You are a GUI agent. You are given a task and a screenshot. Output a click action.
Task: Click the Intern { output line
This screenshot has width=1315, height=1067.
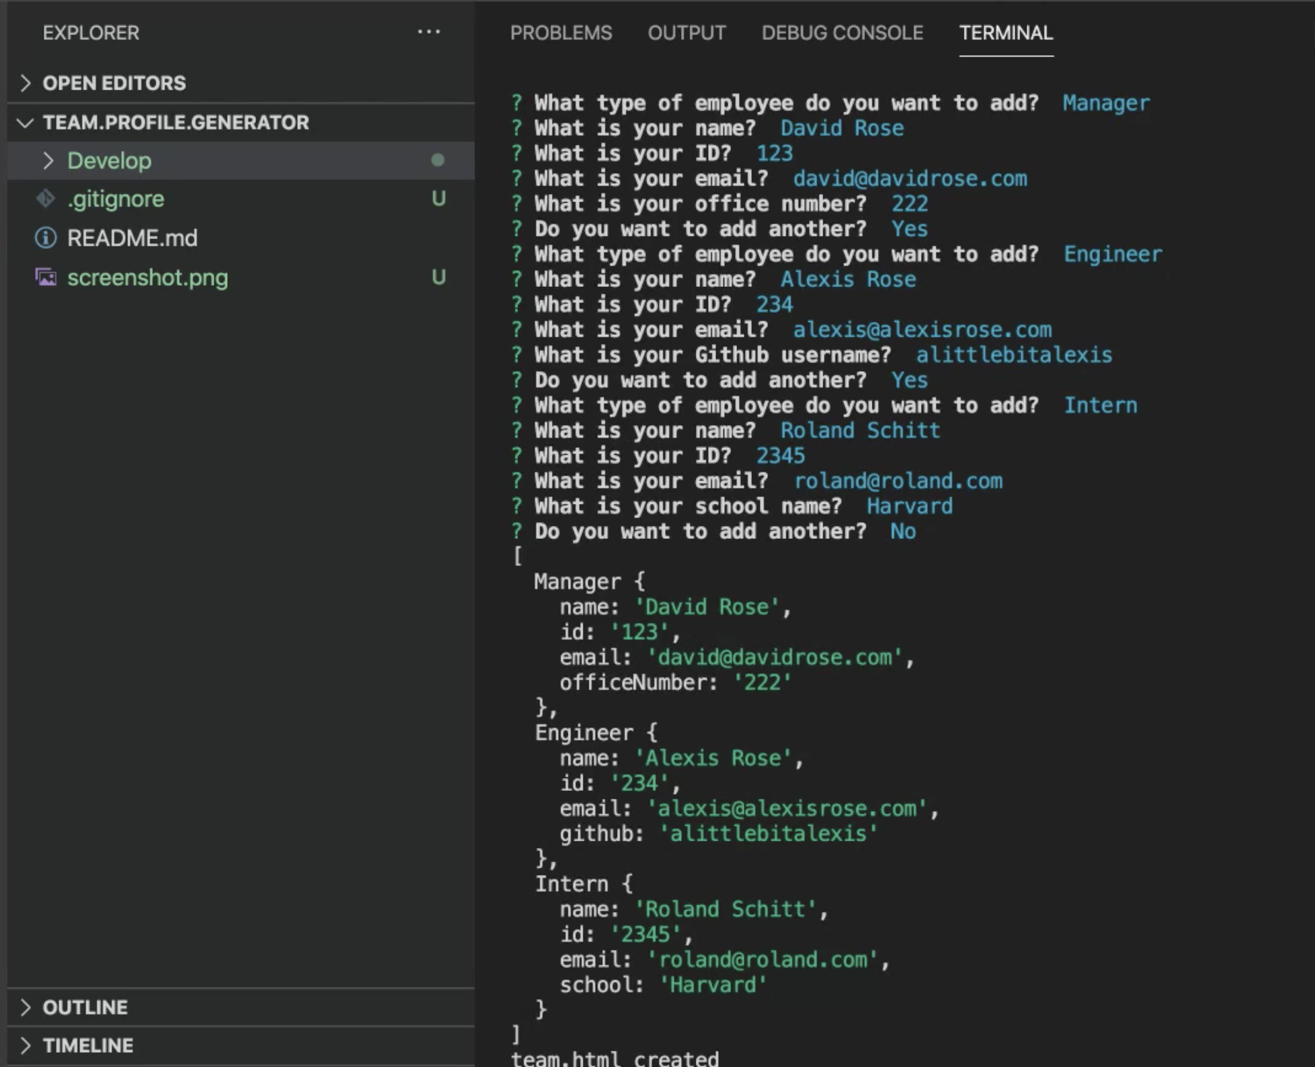583,884
